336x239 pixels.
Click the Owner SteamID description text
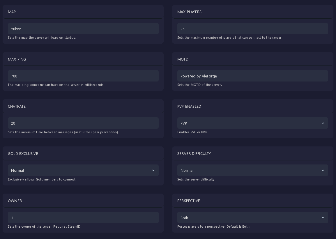44,226
